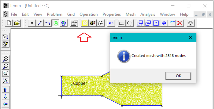Restore the inner document window

pos(203,15)
